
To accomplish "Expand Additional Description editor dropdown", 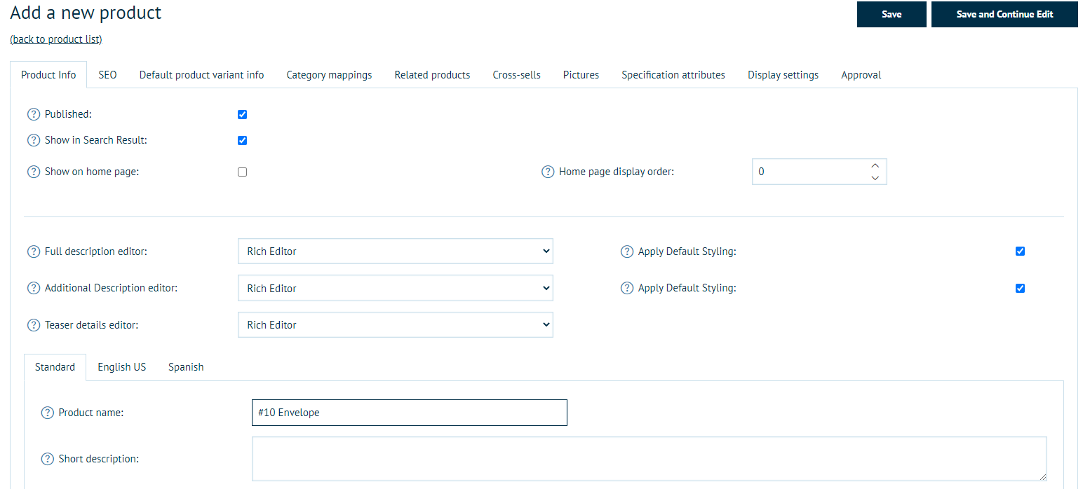I will 395,288.
